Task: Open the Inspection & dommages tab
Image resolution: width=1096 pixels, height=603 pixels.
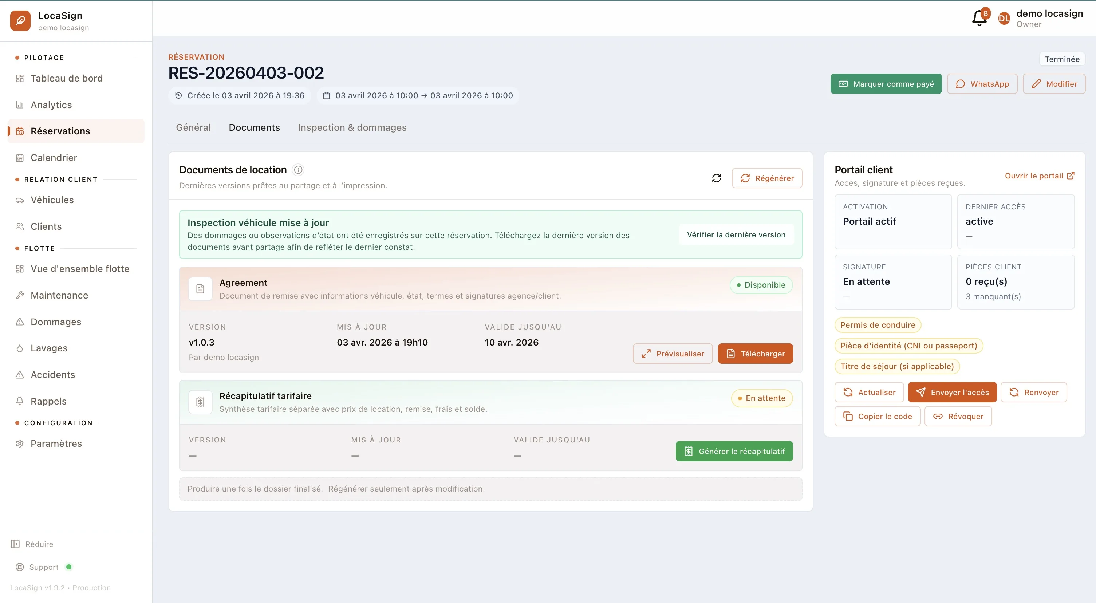Action: click(352, 128)
